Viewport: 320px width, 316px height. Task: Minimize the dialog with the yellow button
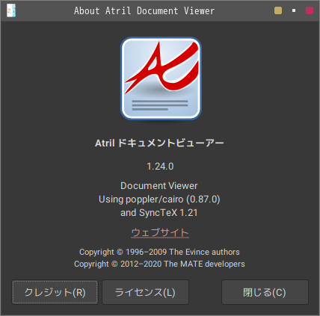278,10
